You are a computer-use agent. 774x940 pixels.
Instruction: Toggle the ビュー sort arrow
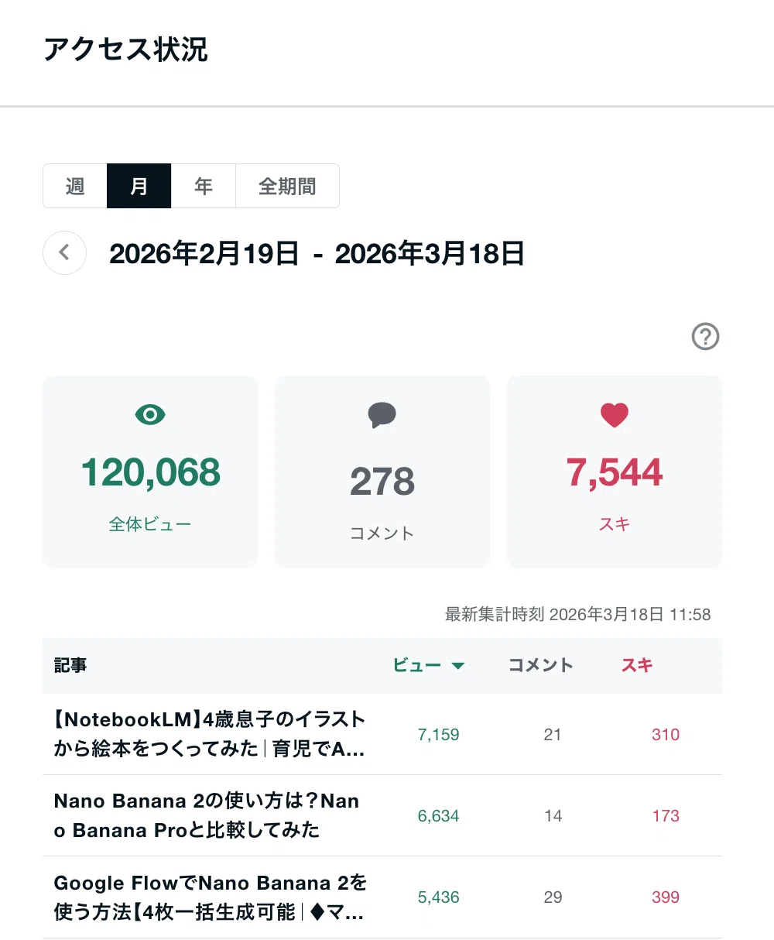coord(457,666)
